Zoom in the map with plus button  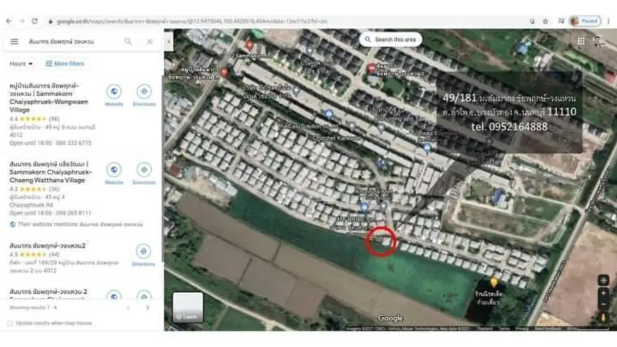603,293
